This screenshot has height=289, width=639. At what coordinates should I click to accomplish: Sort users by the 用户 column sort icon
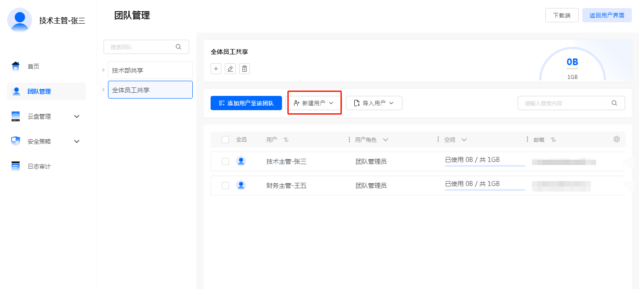(x=286, y=140)
